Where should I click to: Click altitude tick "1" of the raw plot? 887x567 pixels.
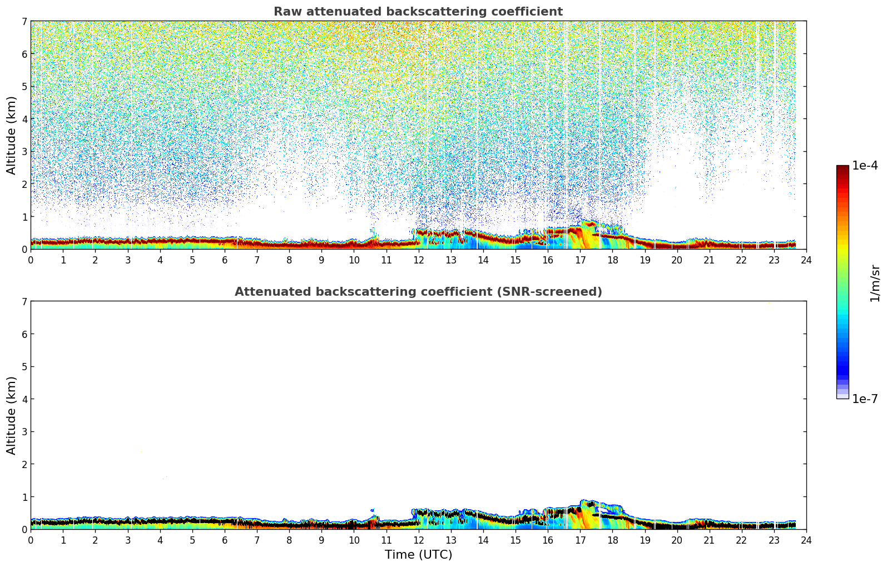pos(24,216)
